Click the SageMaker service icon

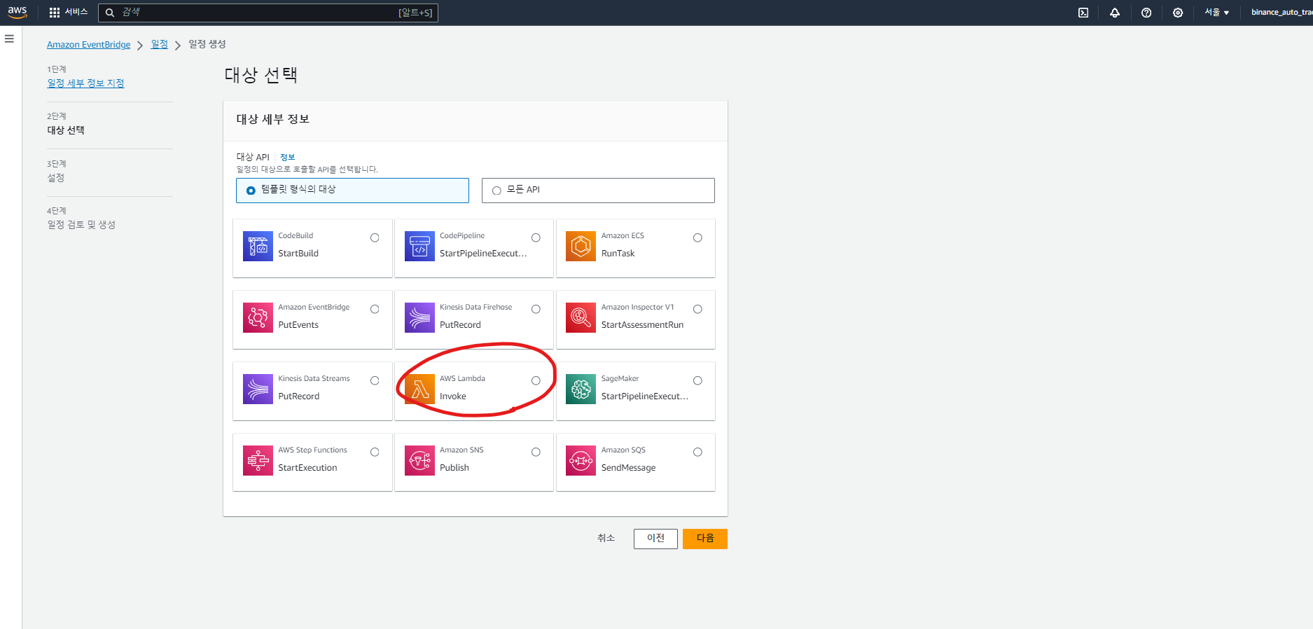[581, 389]
